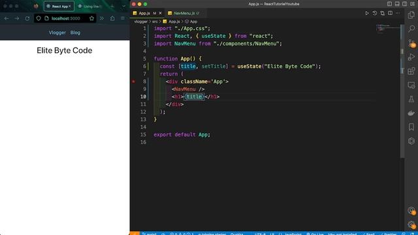Open the Manage gear menu
418x235 pixels.
(411, 225)
